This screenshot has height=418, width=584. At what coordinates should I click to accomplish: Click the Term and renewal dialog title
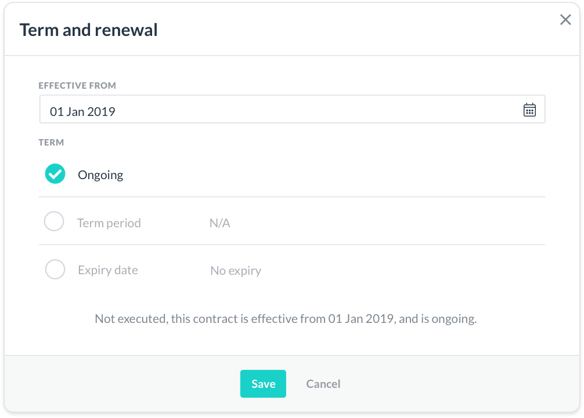click(x=88, y=29)
